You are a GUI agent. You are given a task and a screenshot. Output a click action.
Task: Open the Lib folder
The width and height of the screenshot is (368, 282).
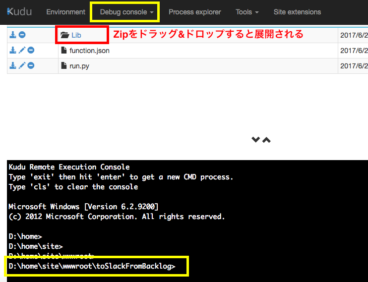click(x=76, y=35)
